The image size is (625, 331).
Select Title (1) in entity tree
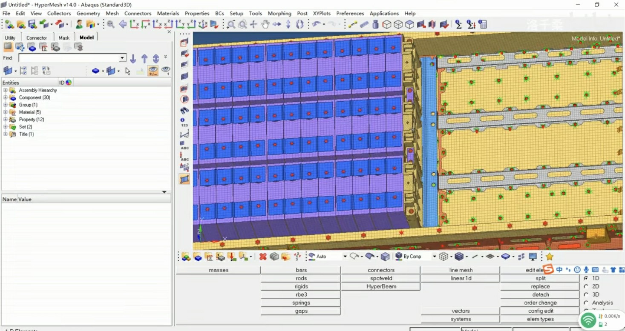[x=26, y=134]
